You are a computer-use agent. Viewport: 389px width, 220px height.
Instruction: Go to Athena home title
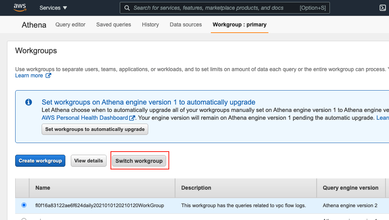[x=34, y=25]
